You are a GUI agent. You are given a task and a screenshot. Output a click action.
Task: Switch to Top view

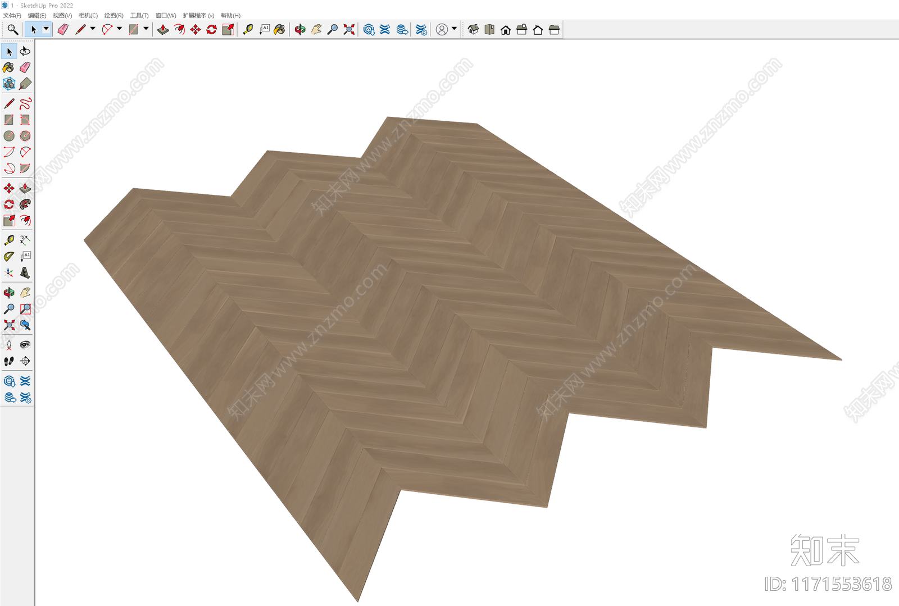click(489, 30)
